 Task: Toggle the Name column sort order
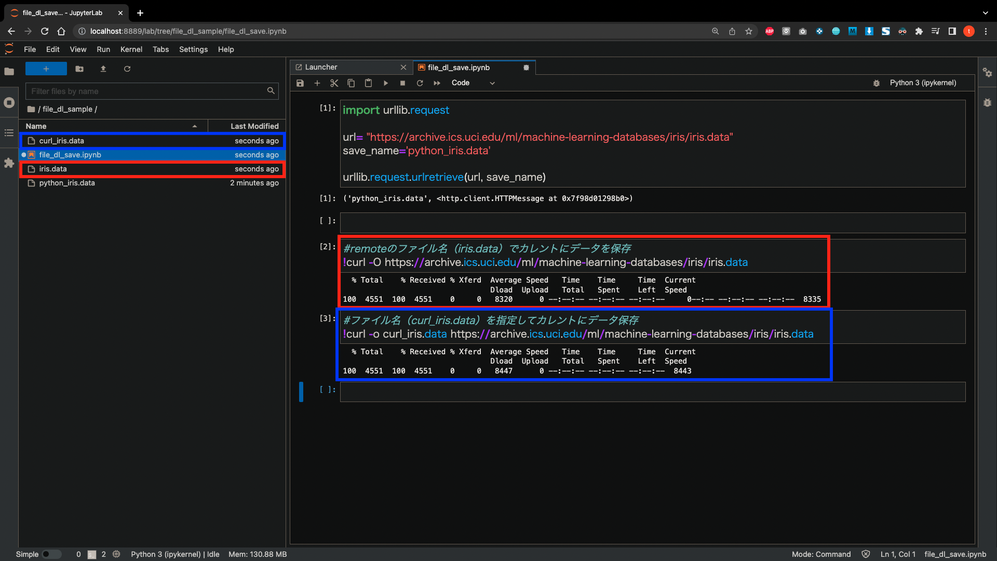pos(195,126)
